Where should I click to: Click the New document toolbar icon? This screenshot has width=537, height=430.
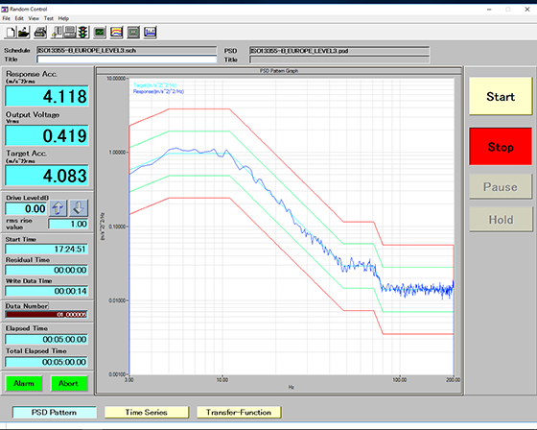click(11, 33)
